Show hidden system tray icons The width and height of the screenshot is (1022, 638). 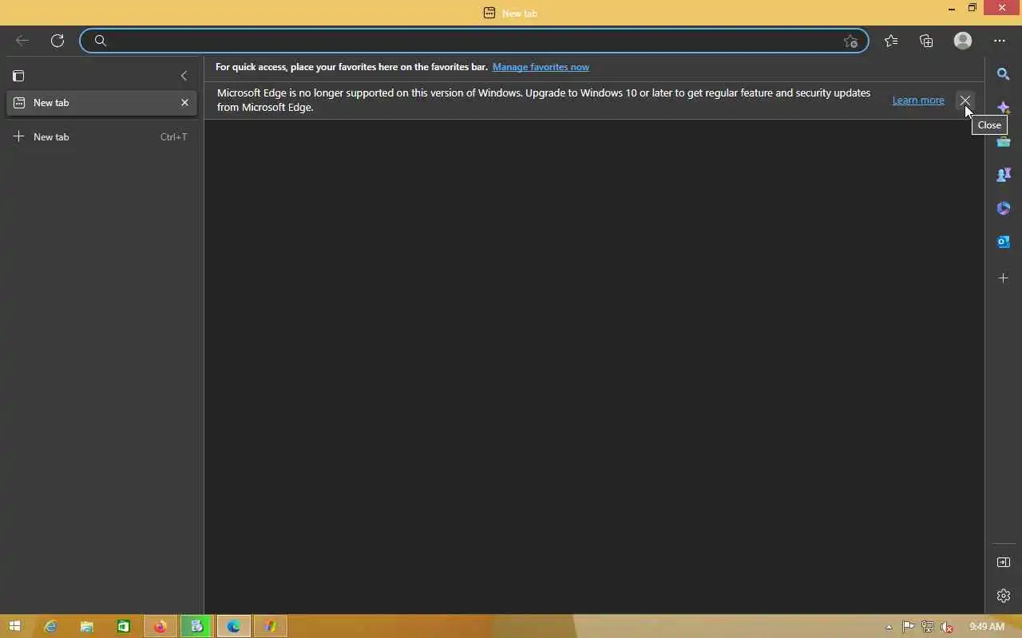(889, 627)
